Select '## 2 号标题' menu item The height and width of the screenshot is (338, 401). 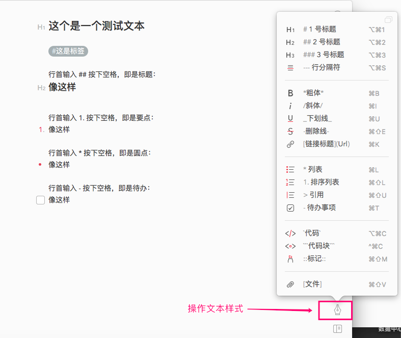point(322,42)
